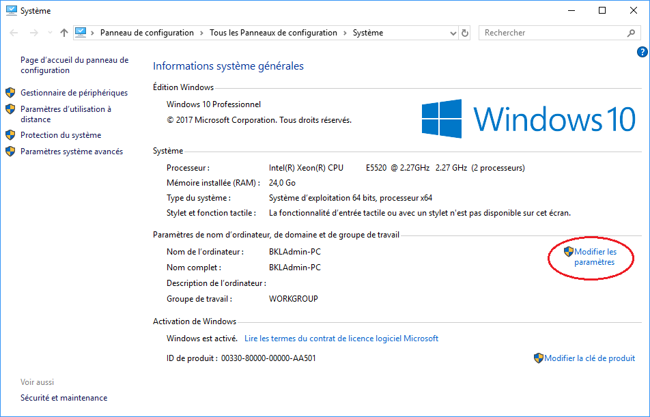This screenshot has width=650, height=417.
Task: Click the Back navigation arrow
Action: [14, 33]
